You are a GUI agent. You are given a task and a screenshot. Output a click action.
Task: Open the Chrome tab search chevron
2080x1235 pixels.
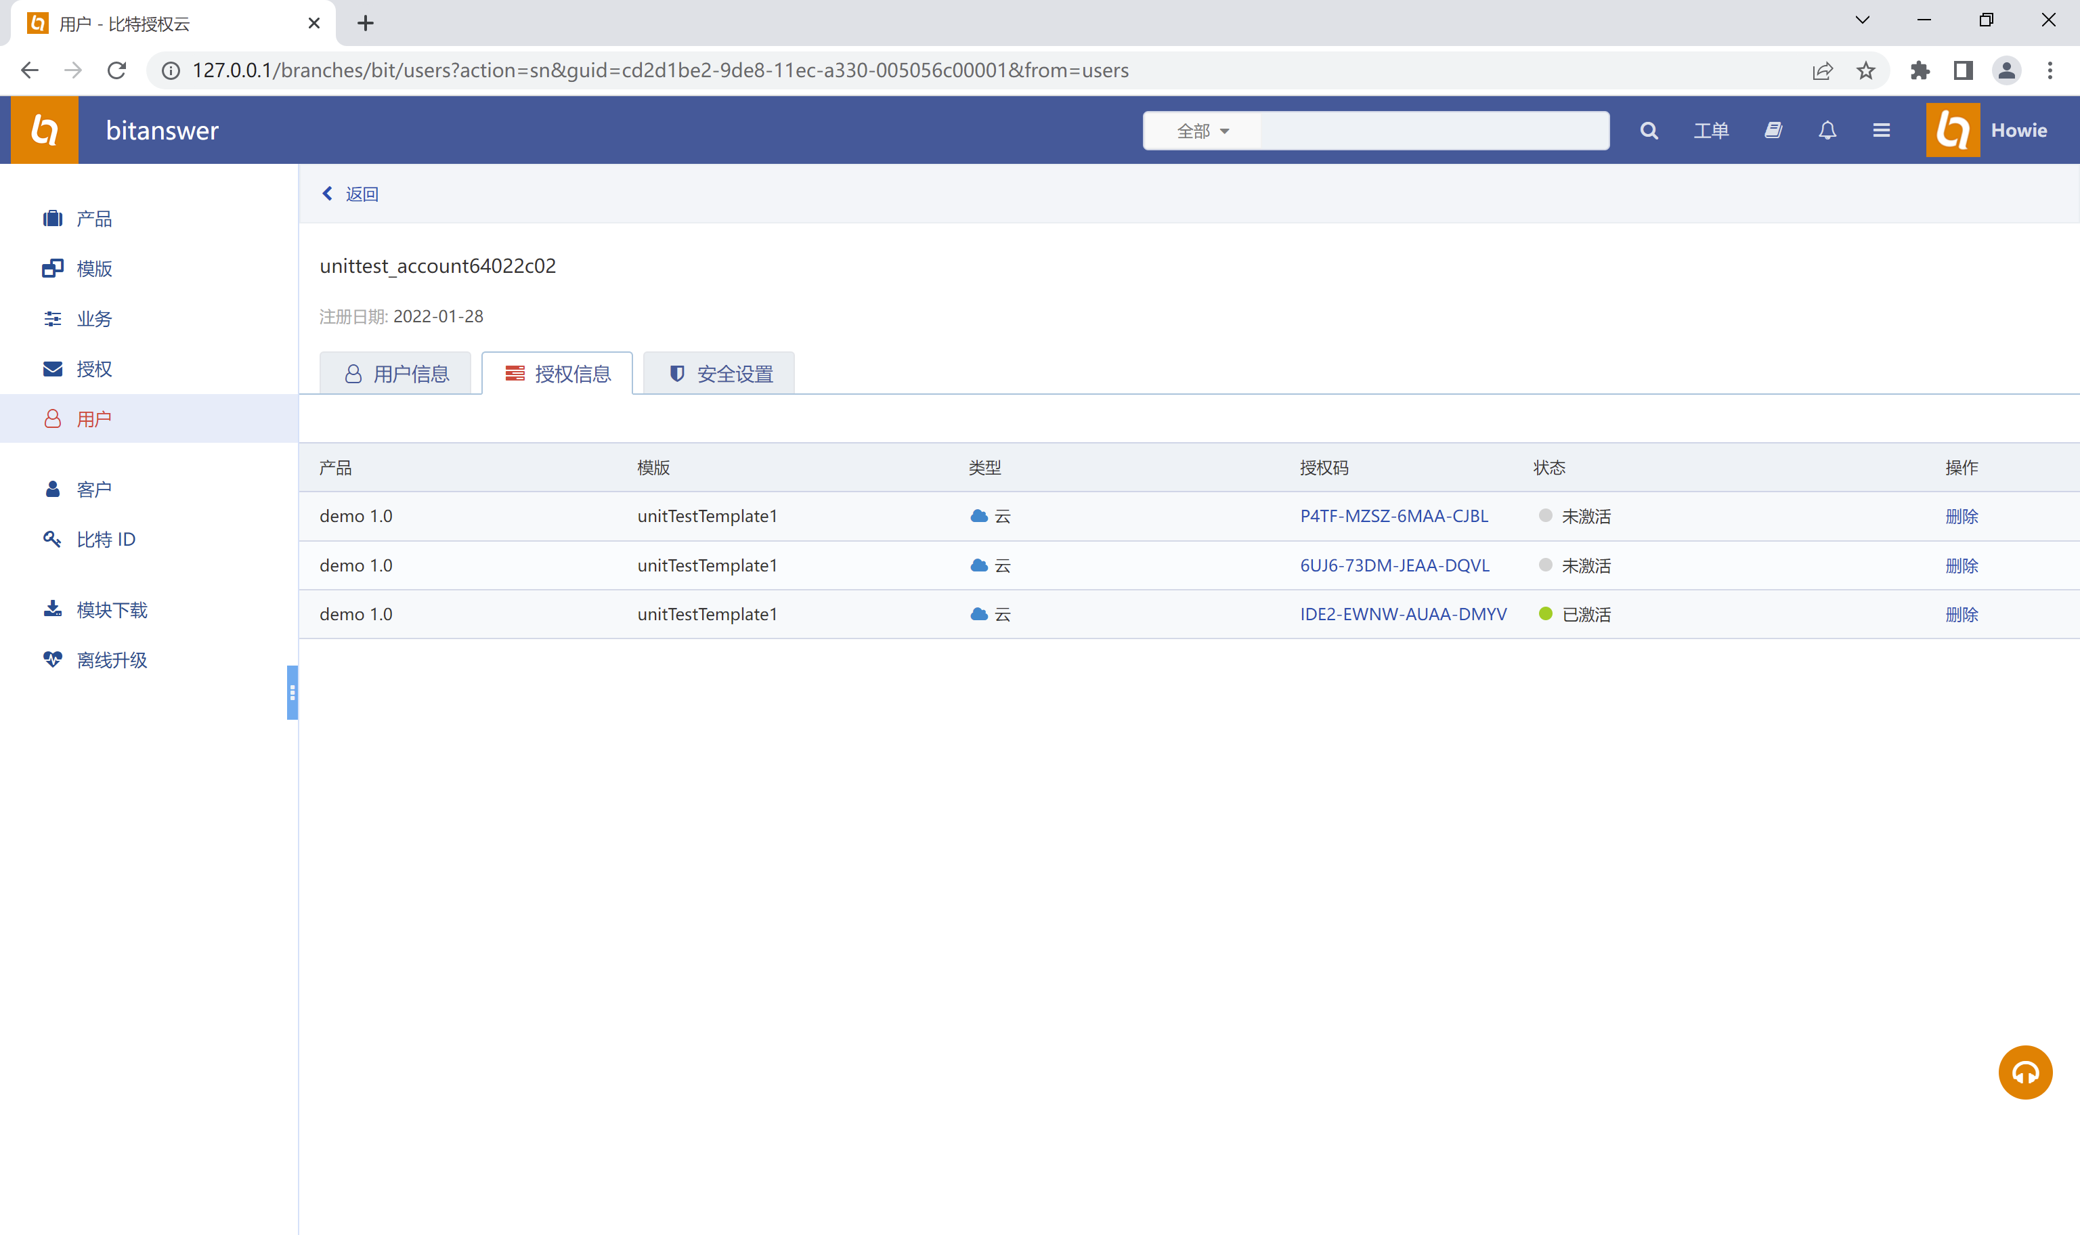[x=1862, y=20]
